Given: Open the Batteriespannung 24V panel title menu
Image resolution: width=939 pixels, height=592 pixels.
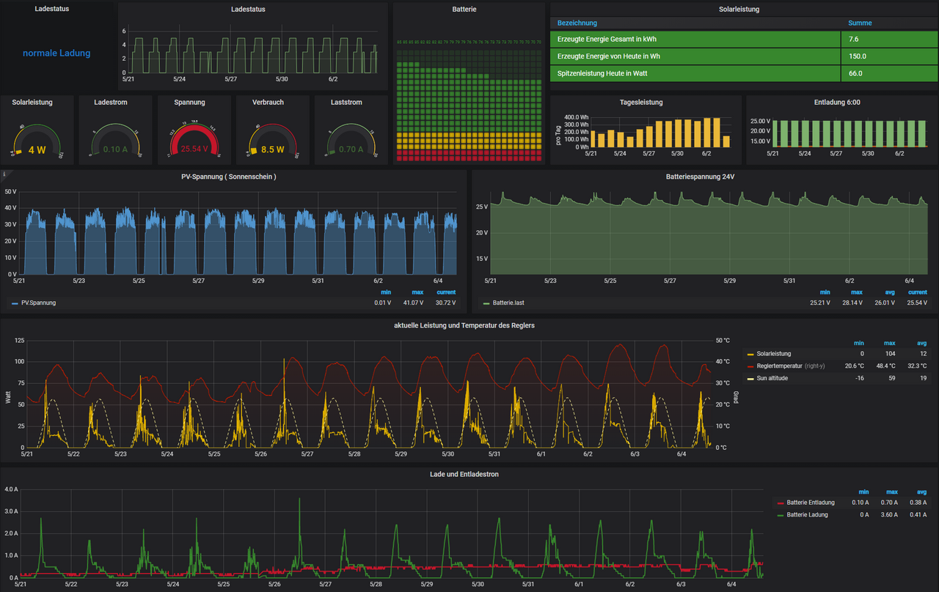Looking at the screenshot, I should click(701, 177).
